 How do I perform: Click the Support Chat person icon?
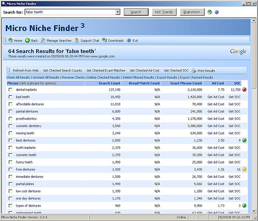click(76, 40)
